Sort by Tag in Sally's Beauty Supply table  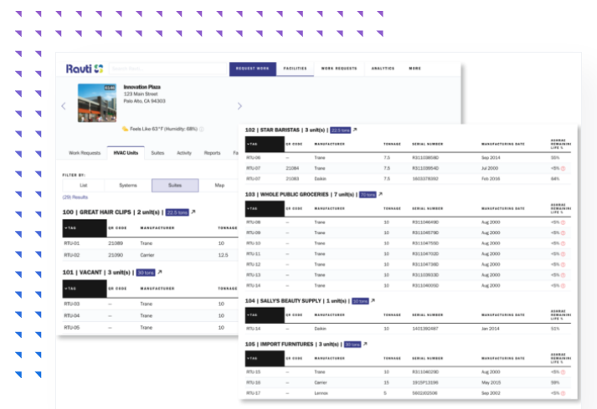pyautogui.click(x=265, y=315)
